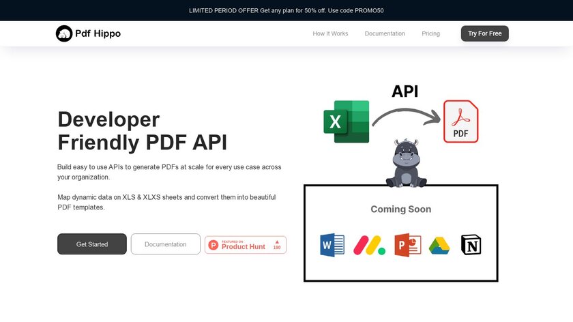This screenshot has width=573, height=322.
Task: Click the red PDF file icon
Action: point(461,121)
